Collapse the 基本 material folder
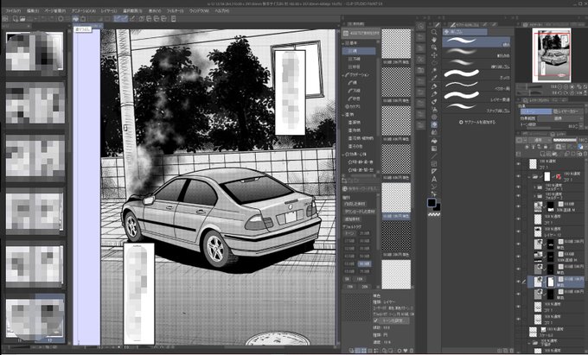Screen dimensions: 588x355 344,43
